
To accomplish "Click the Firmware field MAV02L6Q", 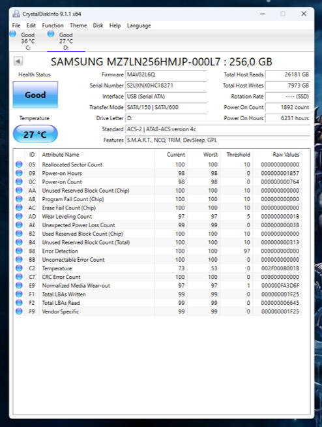I will 166,74.
